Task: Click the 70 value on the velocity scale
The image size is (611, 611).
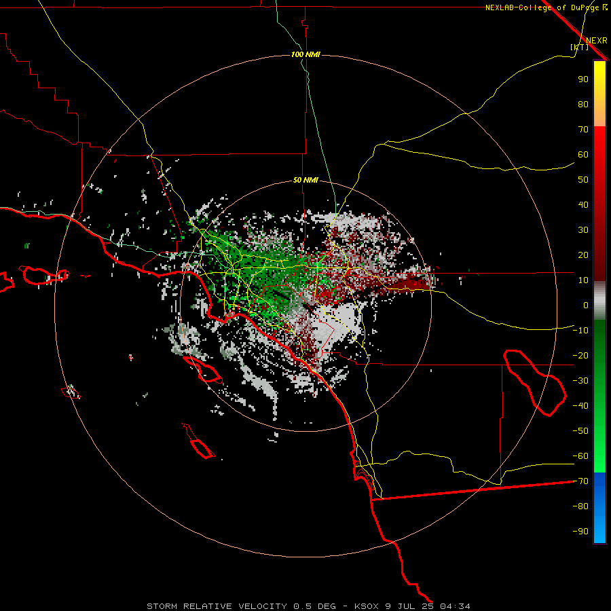Action: [583, 130]
